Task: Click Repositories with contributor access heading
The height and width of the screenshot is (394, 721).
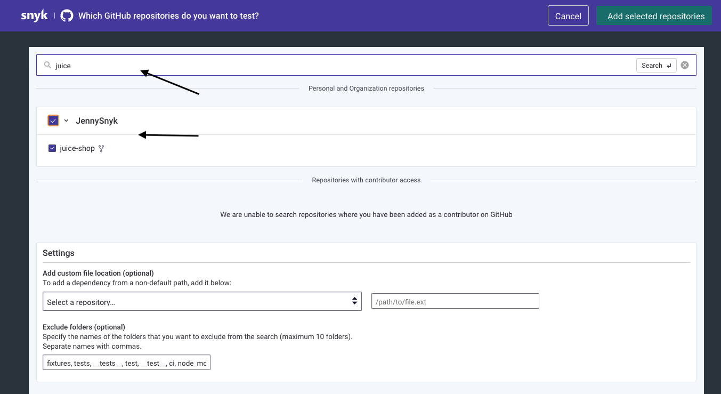Action: [x=366, y=180]
